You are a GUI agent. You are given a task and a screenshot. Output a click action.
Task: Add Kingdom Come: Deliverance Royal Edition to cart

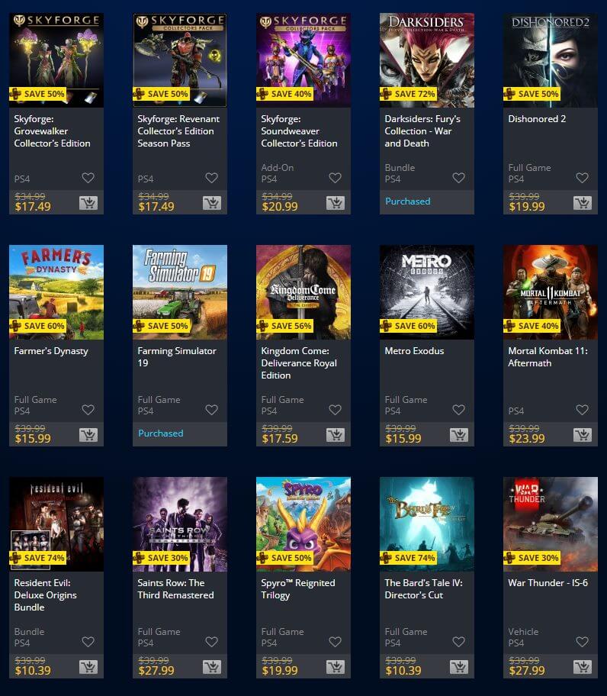pos(336,435)
